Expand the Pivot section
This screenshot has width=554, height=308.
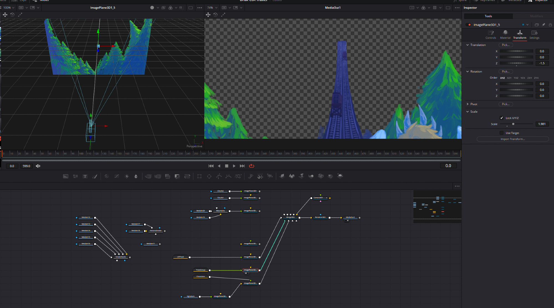(x=468, y=104)
